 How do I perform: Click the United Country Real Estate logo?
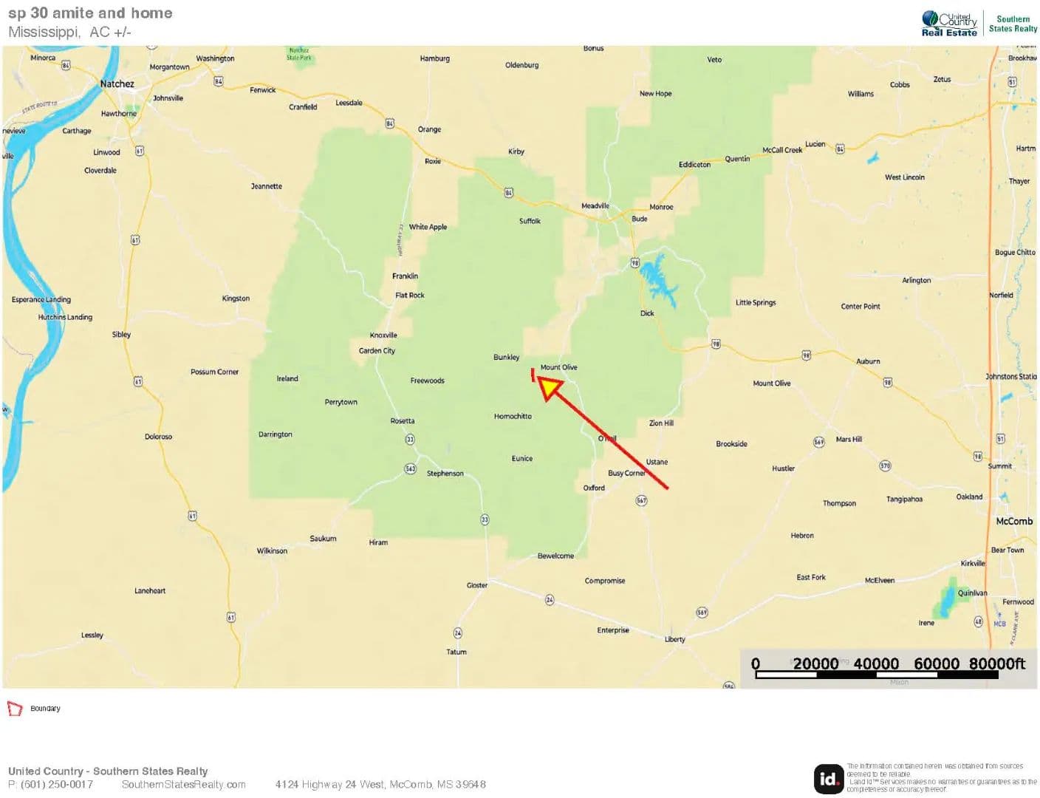[x=949, y=24]
